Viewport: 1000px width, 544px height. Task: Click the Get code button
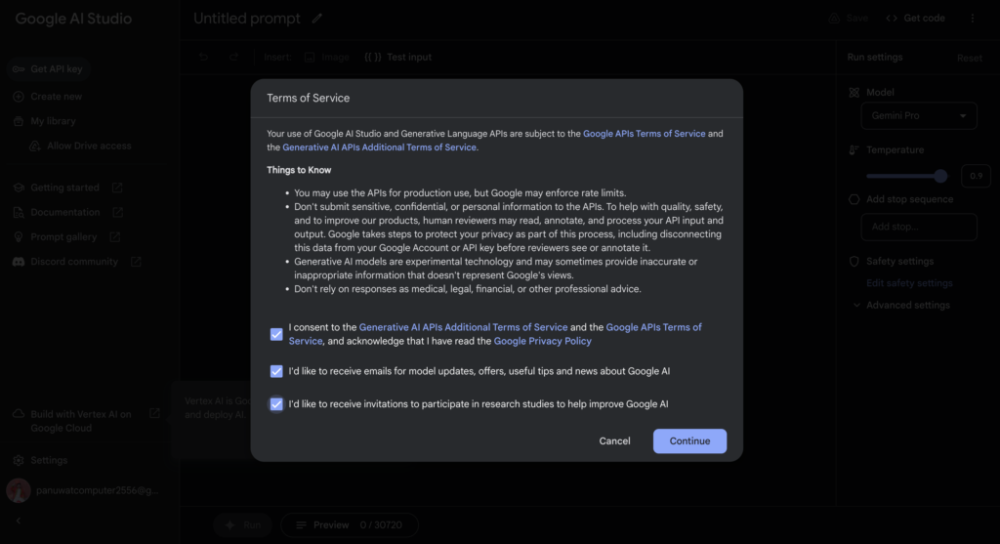coord(916,19)
